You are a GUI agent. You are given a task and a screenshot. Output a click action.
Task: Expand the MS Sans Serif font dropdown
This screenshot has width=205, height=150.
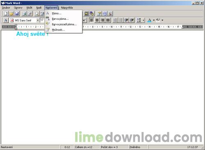pyautogui.click(x=38, y=21)
